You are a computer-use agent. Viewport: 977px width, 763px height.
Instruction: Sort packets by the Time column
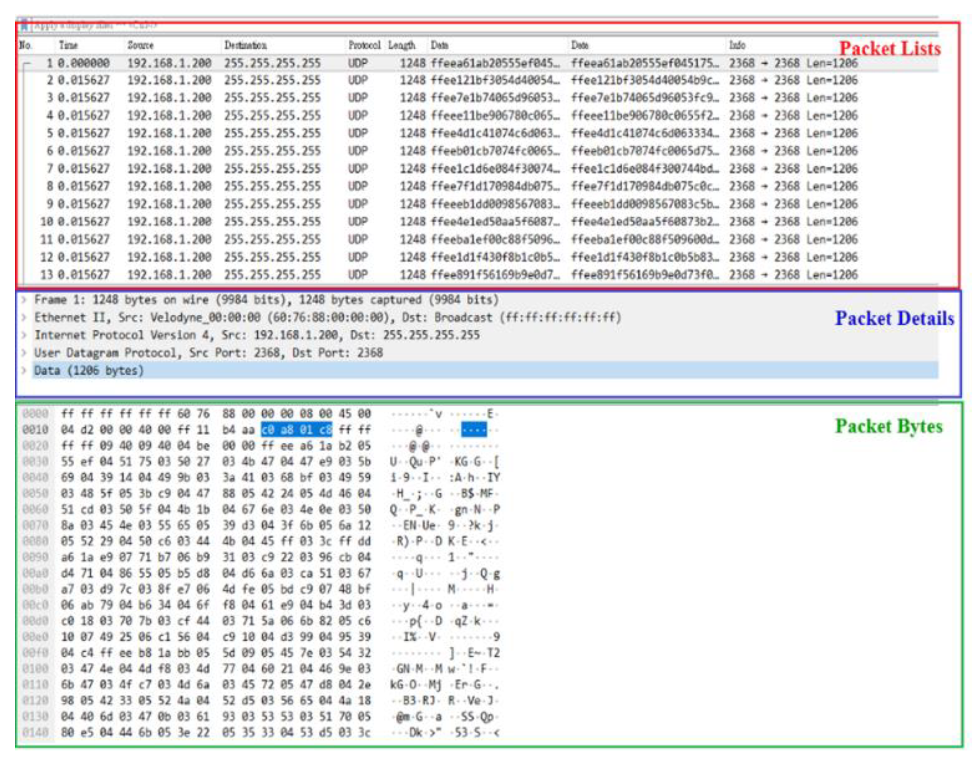coord(68,45)
